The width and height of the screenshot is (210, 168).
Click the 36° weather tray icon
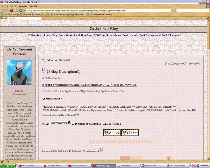pyautogui.click(x=195, y=166)
